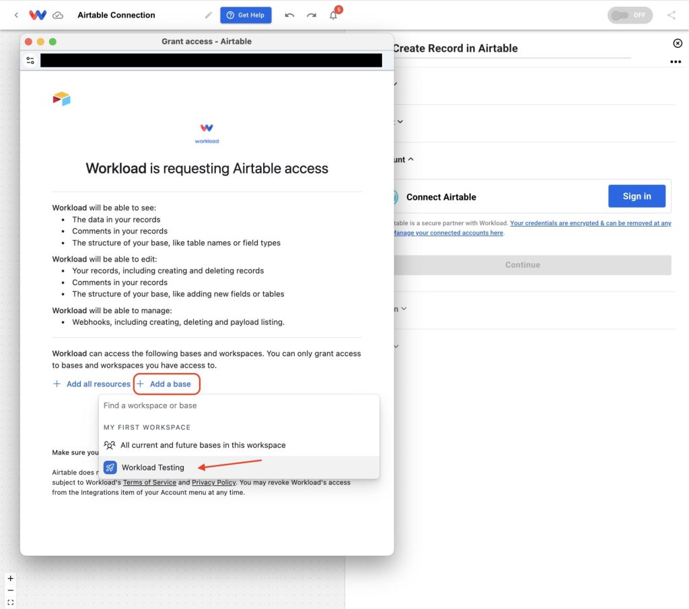Click Workload is requesting Airtable access heading

coord(207,168)
